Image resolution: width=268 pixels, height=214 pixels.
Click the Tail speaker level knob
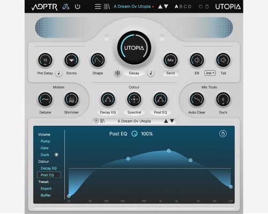[223, 60]
